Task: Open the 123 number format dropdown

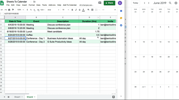Action: [42, 10]
